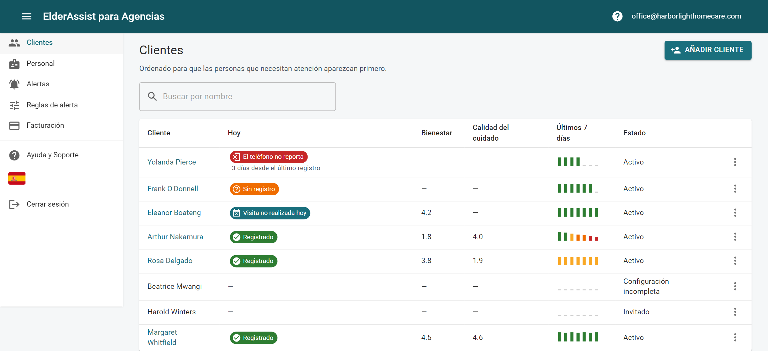The image size is (768, 351).
Task: Open the row menu for Yolanda Pierce
Action: (x=735, y=162)
